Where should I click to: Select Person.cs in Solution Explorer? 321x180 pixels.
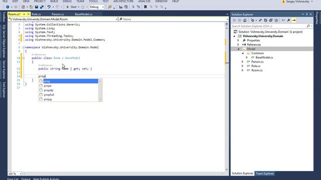point(257,62)
